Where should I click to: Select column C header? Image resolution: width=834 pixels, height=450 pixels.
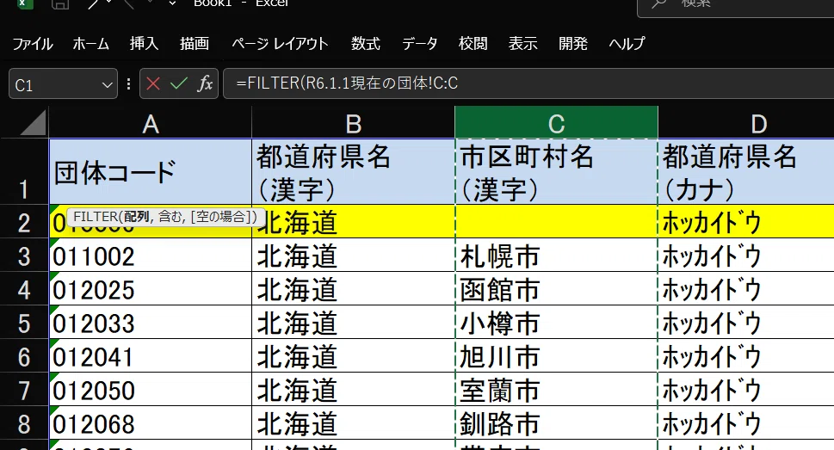coord(556,123)
